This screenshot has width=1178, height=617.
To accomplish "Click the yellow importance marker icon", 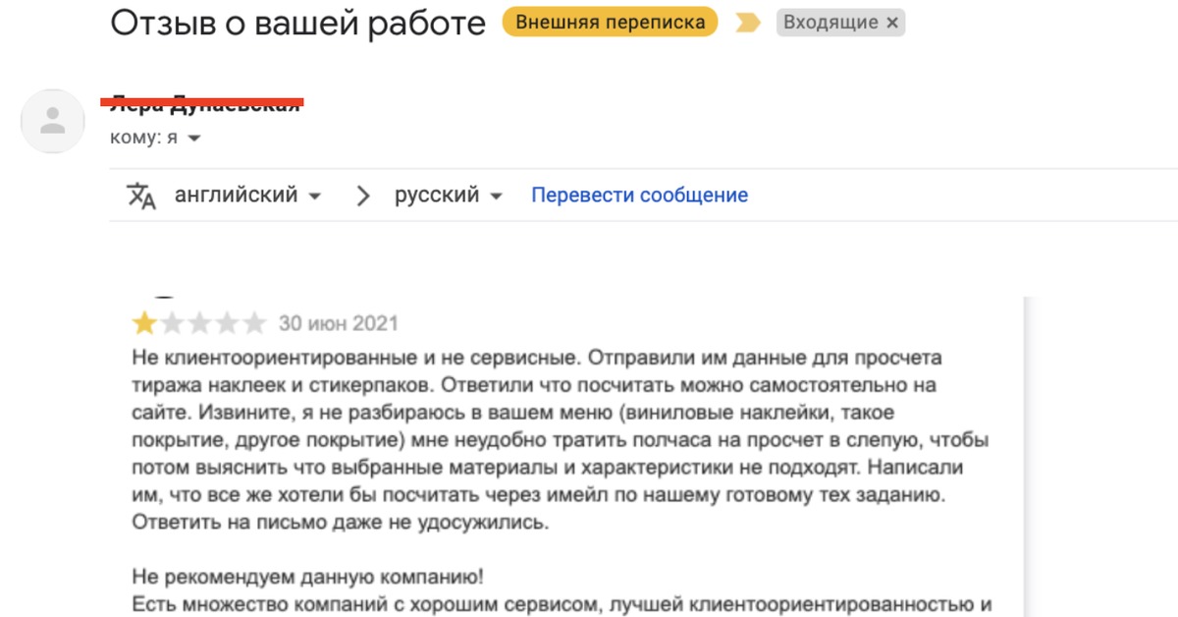I will tap(748, 23).
